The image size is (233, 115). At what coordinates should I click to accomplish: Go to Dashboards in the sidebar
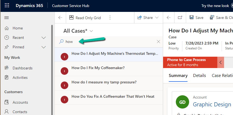(x=22, y=68)
